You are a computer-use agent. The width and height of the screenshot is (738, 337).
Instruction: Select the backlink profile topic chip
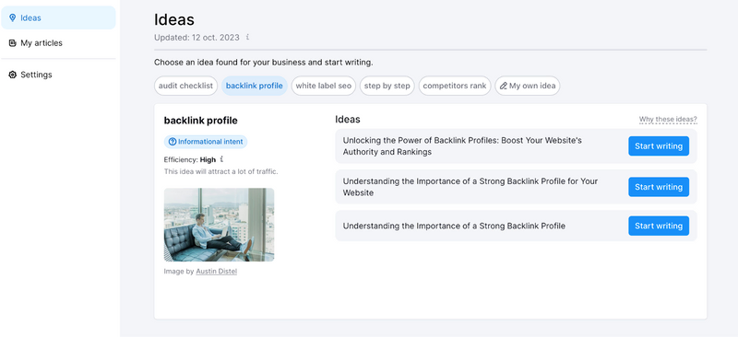pos(255,86)
